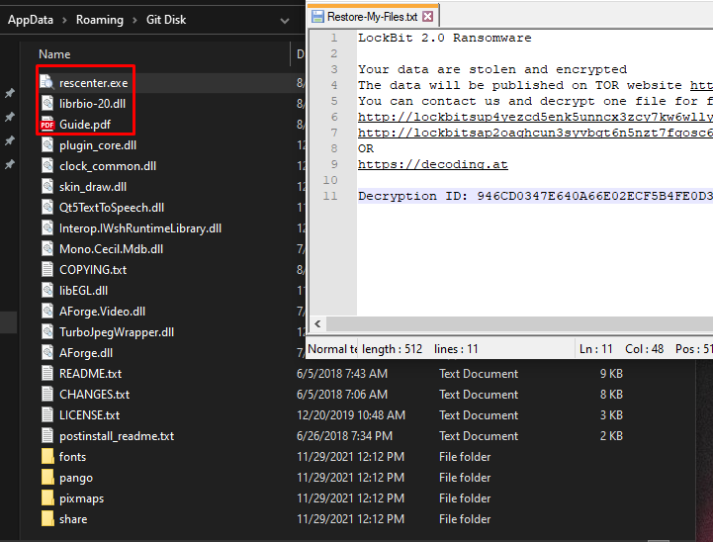Expand the chevron after Roaming in path
The height and width of the screenshot is (542, 713).
[134, 20]
